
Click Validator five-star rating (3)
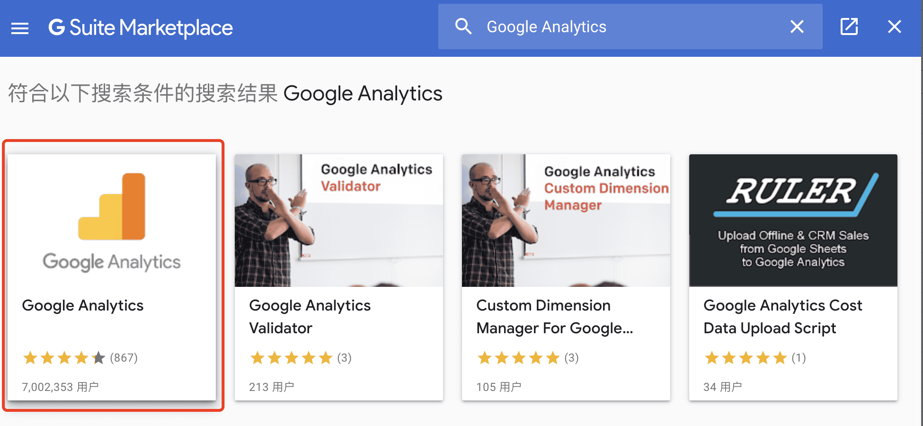click(300, 358)
